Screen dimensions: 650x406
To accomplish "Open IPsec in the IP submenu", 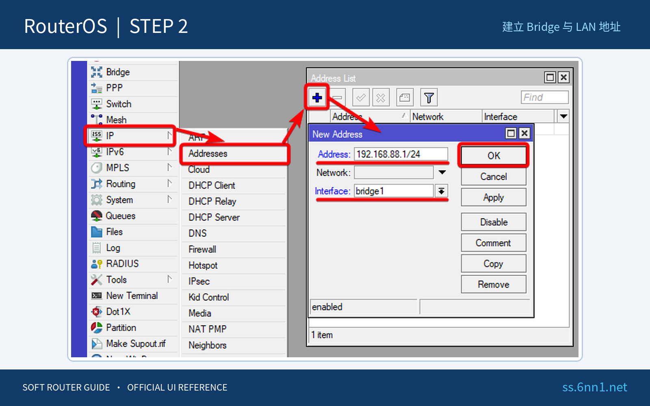I will click(234, 281).
